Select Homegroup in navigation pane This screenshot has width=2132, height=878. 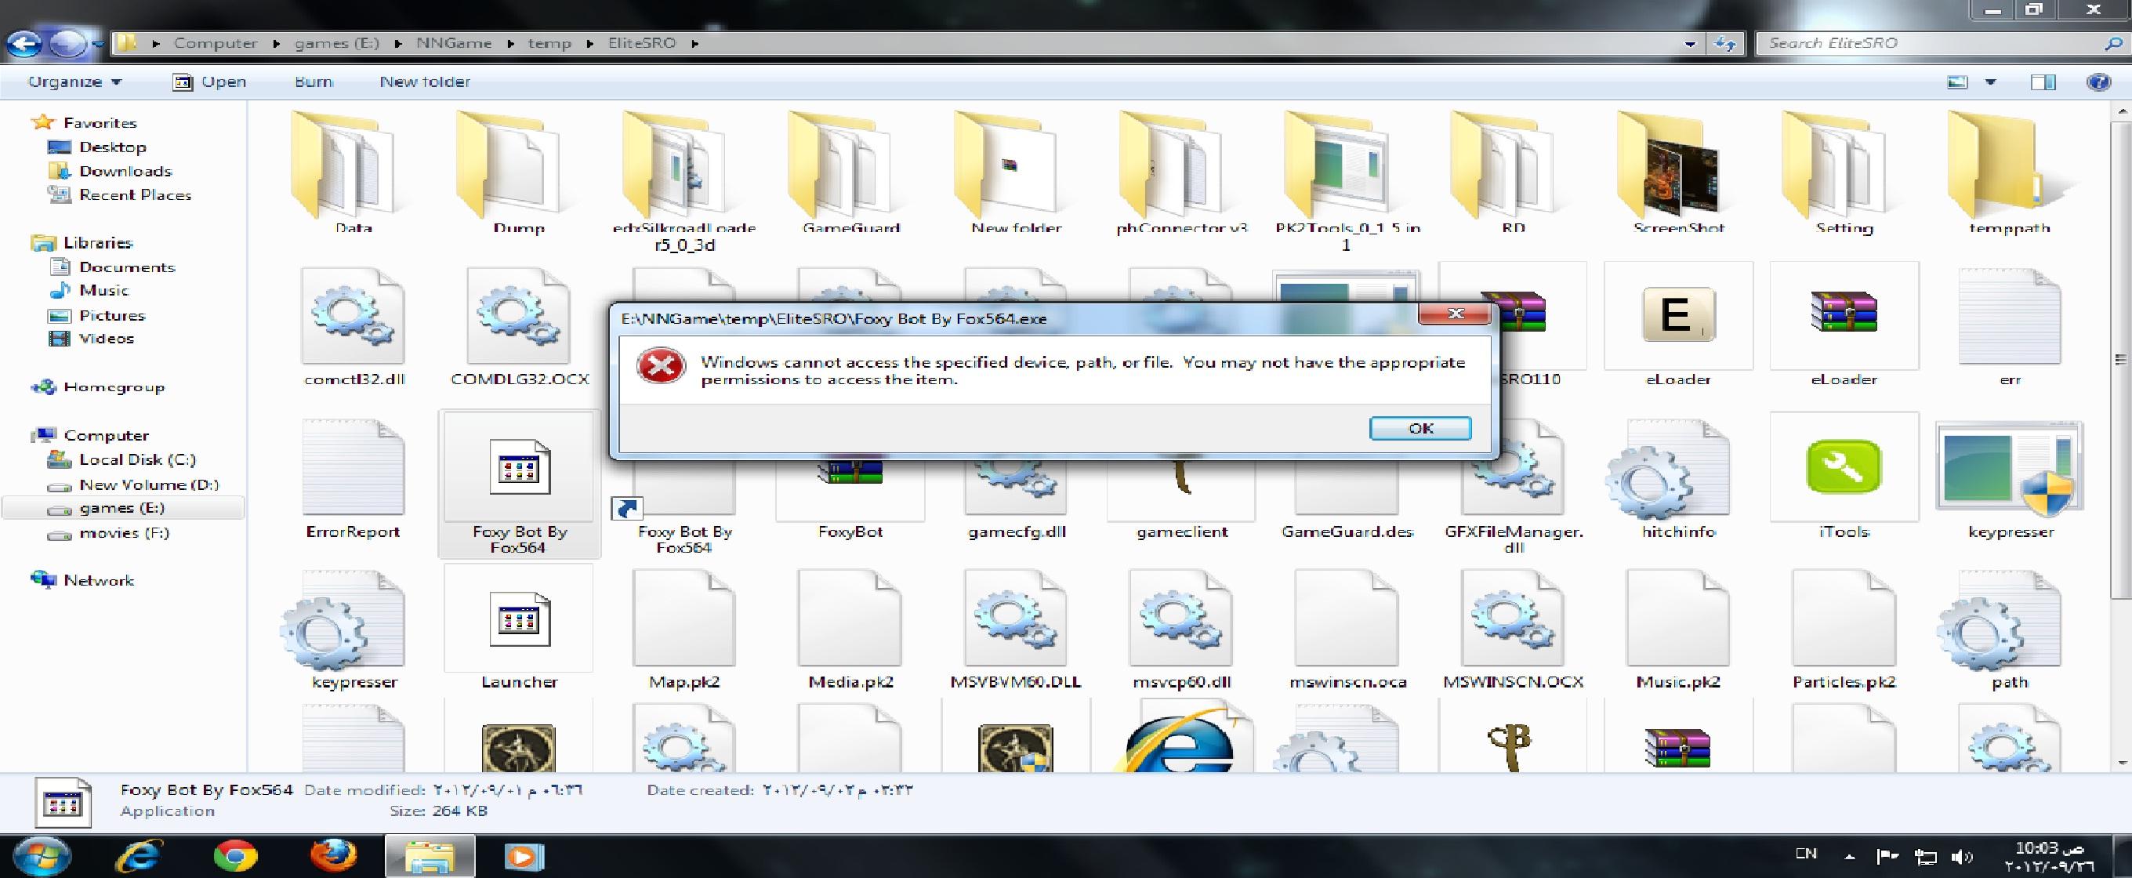pyautogui.click(x=114, y=387)
